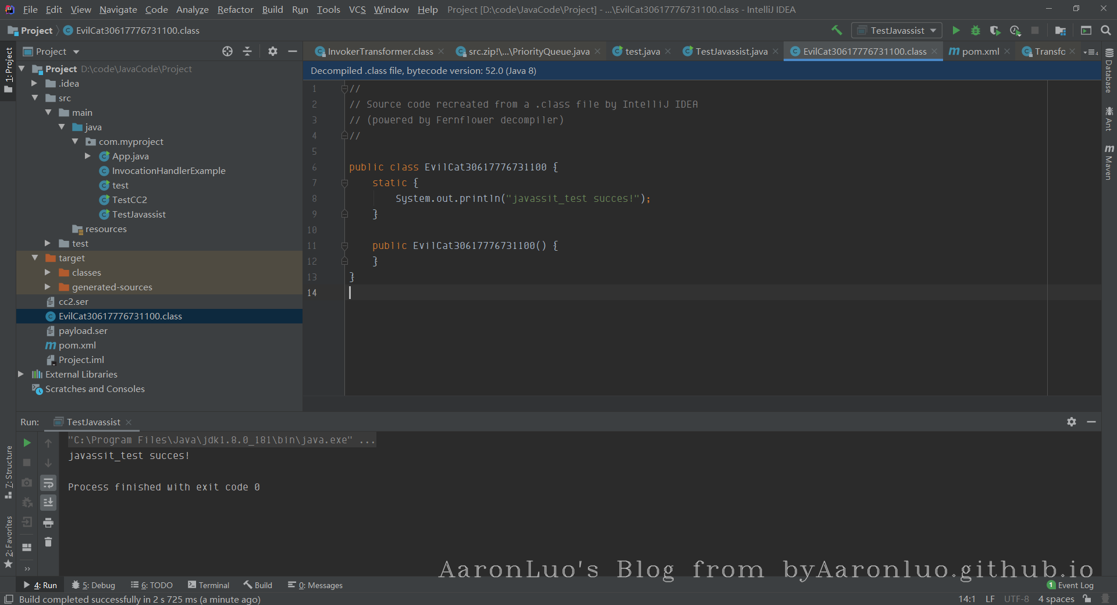Open the Terminal tool window
This screenshot has height=605, width=1117.
(208, 585)
